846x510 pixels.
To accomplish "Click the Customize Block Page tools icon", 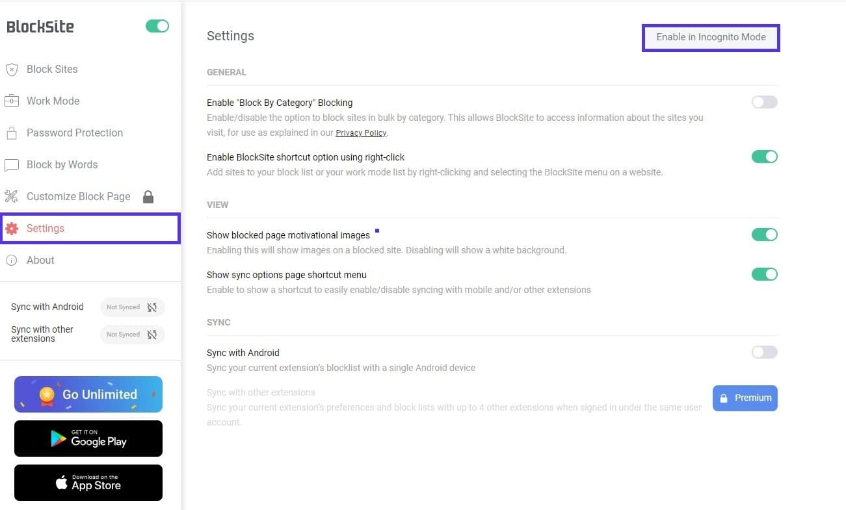I will (x=11, y=196).
